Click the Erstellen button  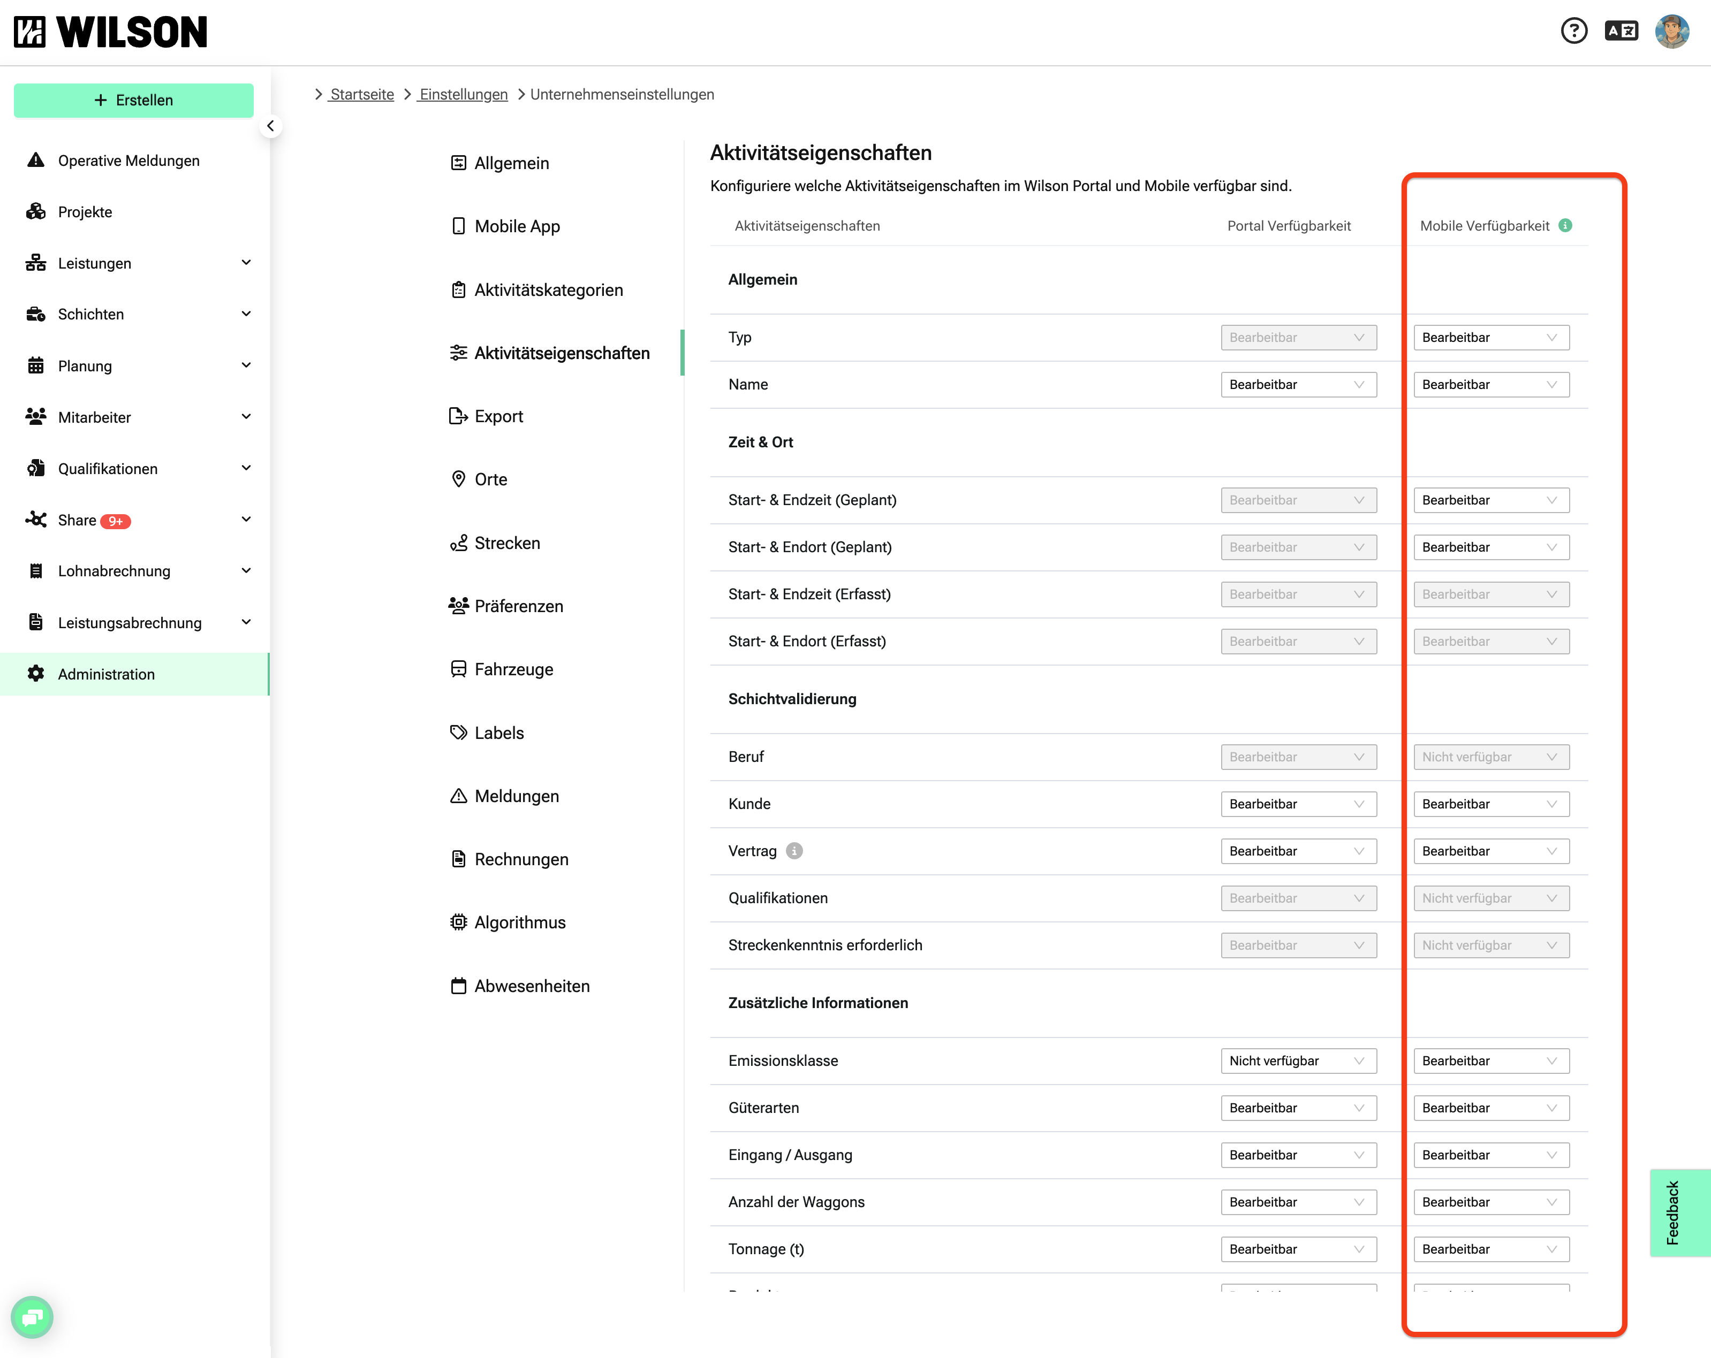point(133,100)
